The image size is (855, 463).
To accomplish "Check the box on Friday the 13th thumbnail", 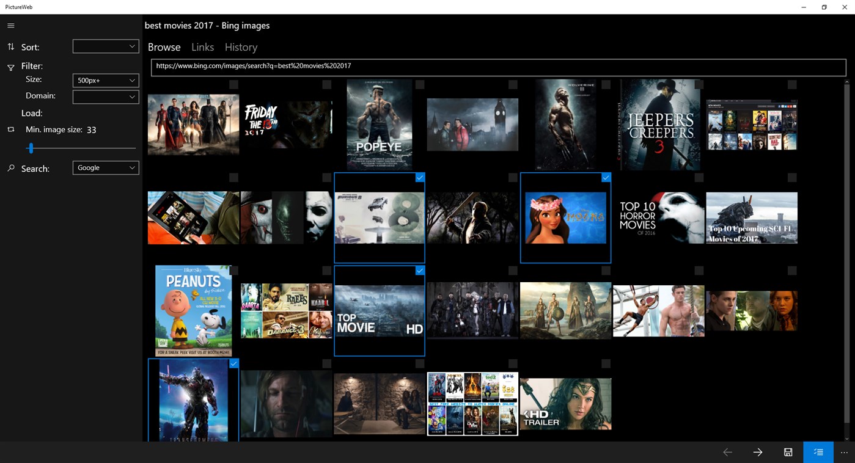I will [327, 84].
